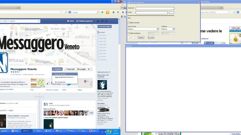The image size is (241, 135).
Task: Open the URL history dropdown arrow in left Firefox
Action: coord(63,12)
